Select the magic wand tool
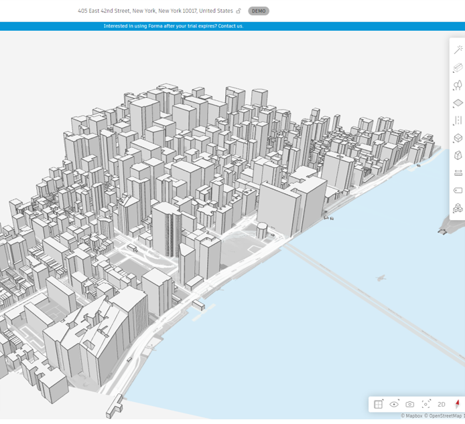This screenshot has width=465, height=424. click(458, 50)
